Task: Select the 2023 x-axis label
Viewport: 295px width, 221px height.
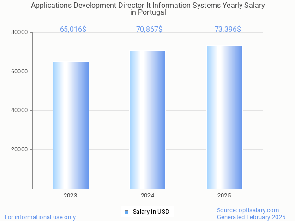Action: [71, 196]
